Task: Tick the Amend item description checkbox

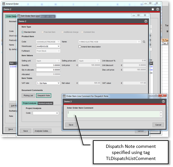Action: coord(80,47)
